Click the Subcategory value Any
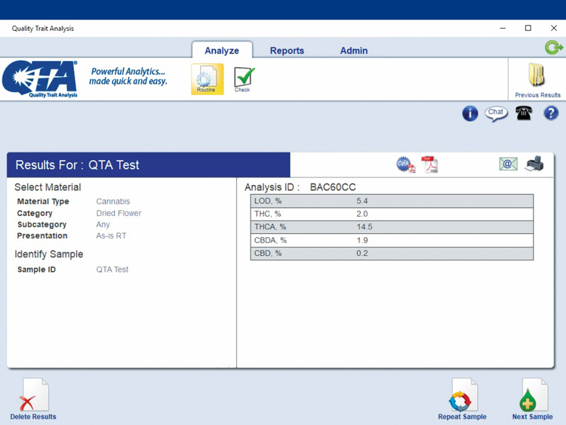Viewport: 566px width, 425px height. [103, 225]
